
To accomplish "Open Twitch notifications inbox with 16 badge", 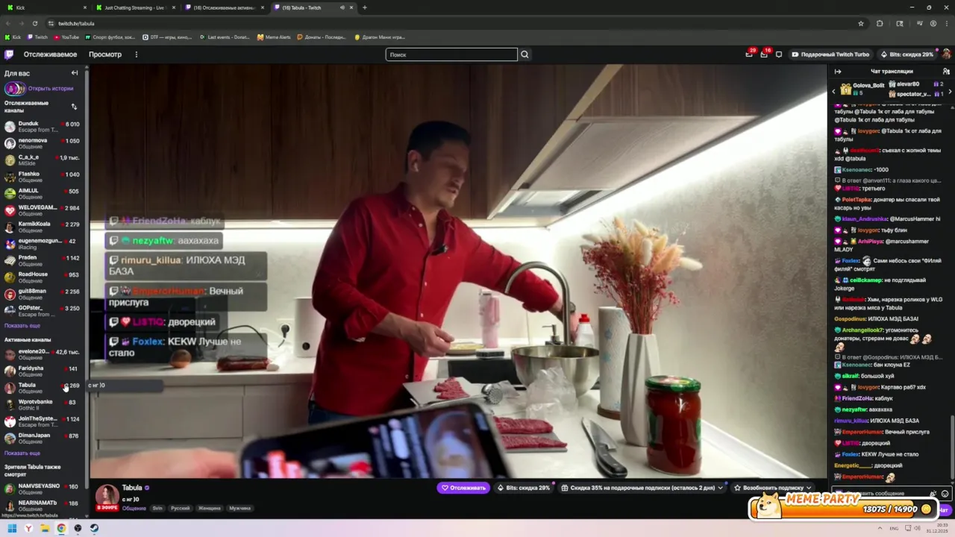I will [x=764, y=54].
